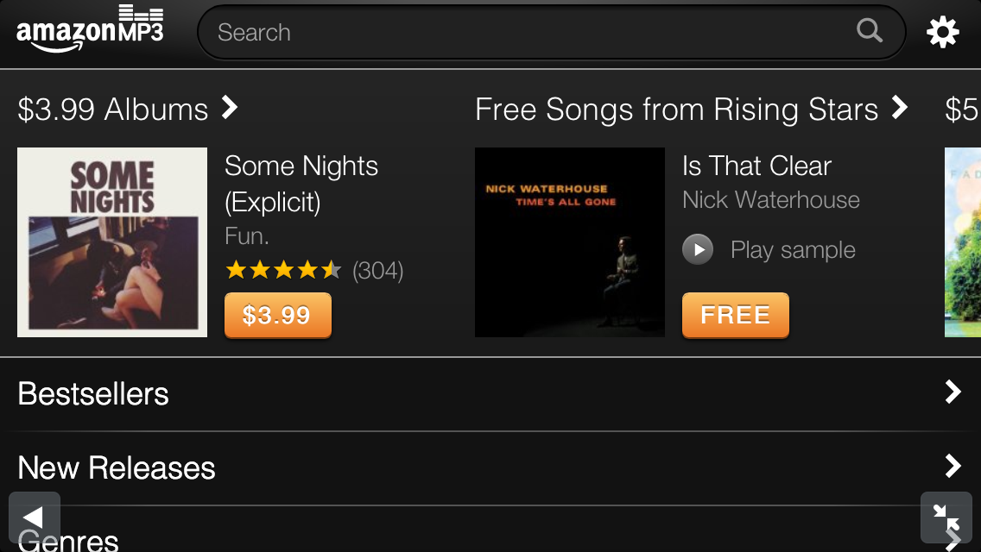The width and height of the screenshot is (981, 552).
Task: Buy Some Nights for $3.99
Action: (277, 316)
